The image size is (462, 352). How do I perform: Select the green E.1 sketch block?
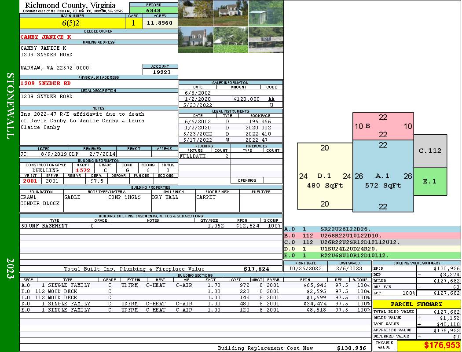click(430, 181)
